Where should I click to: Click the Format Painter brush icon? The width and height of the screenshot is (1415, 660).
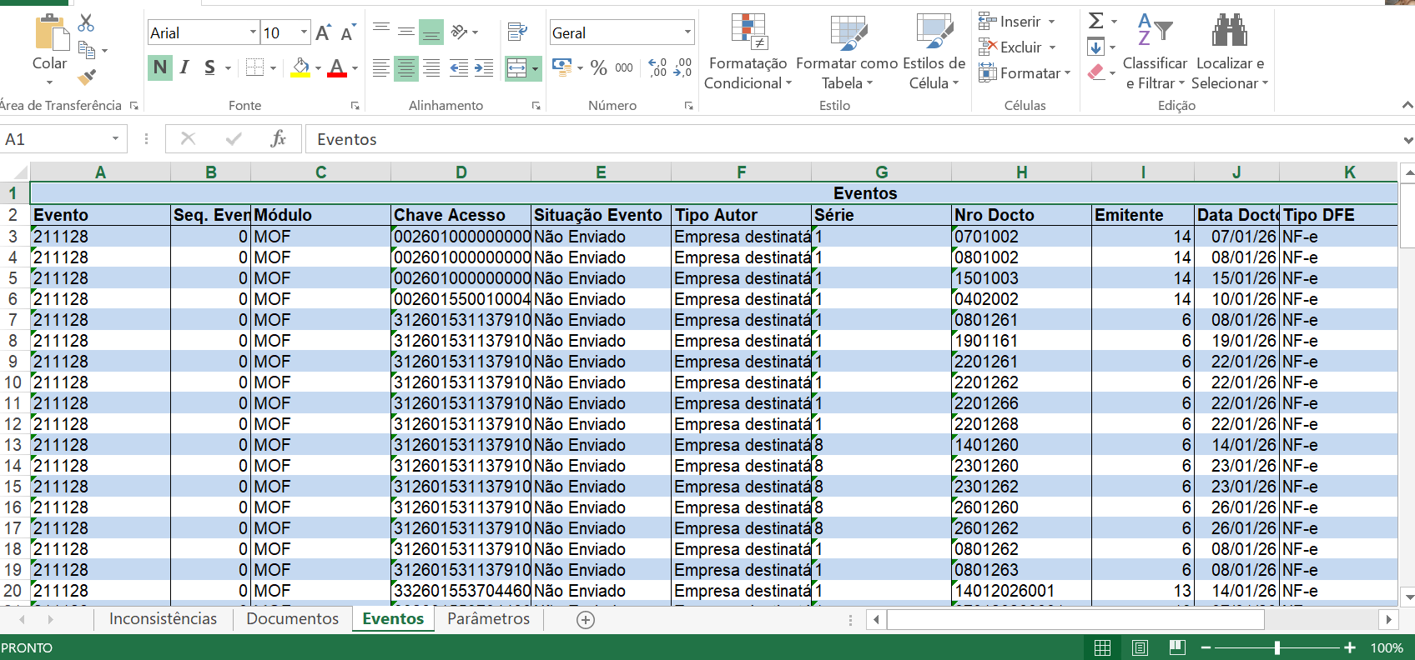(x=87, y=77)
